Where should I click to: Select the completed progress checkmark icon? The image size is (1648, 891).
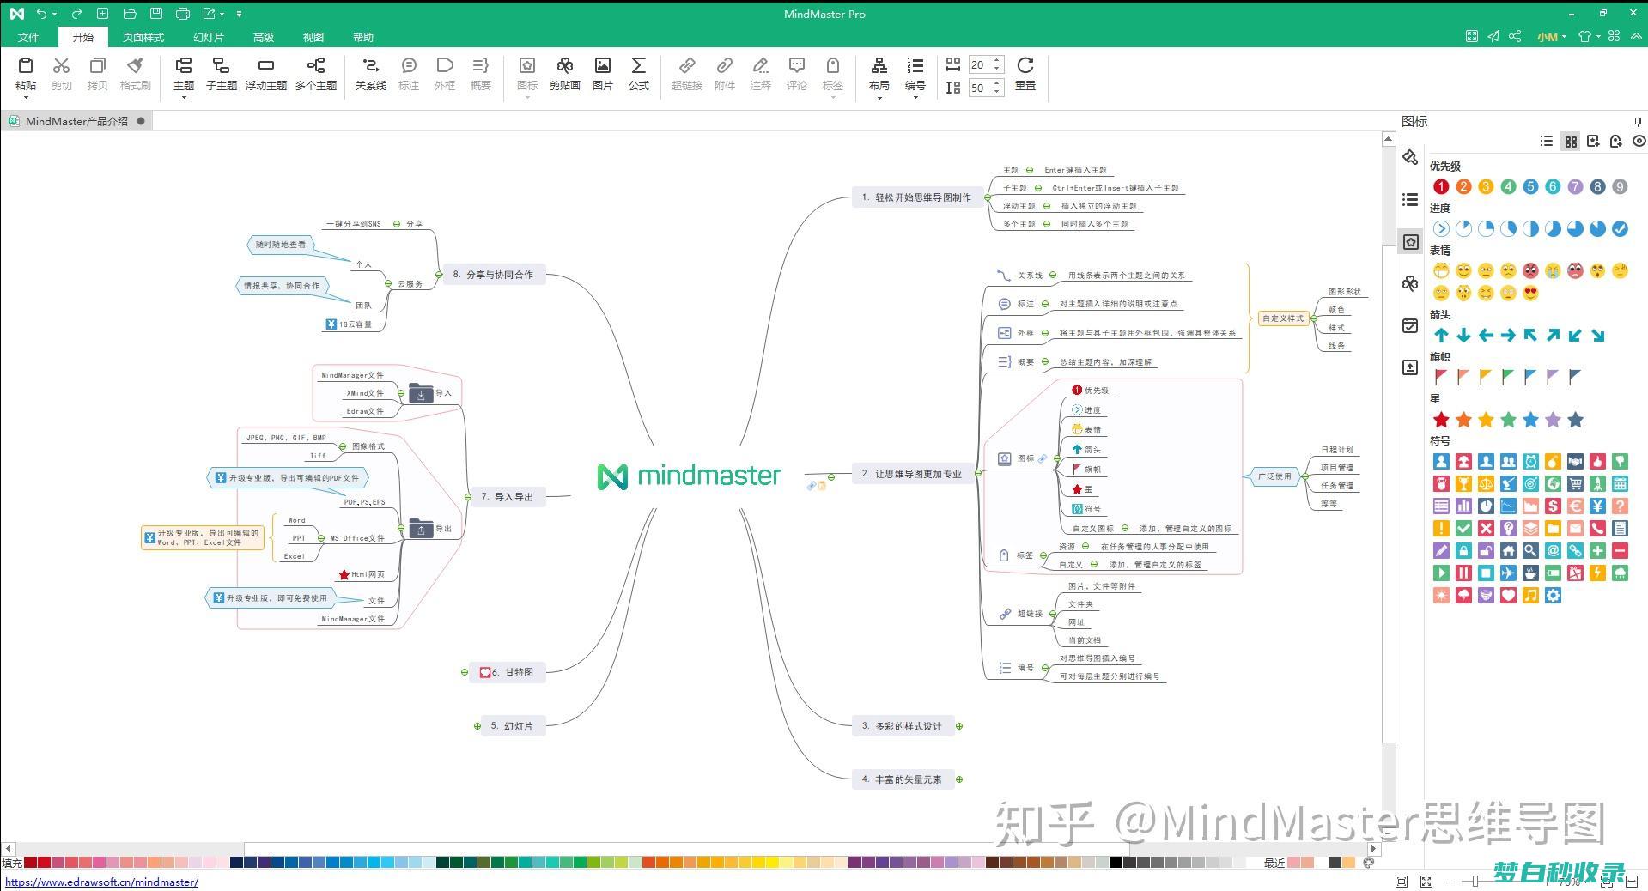tap(1620, 228)
